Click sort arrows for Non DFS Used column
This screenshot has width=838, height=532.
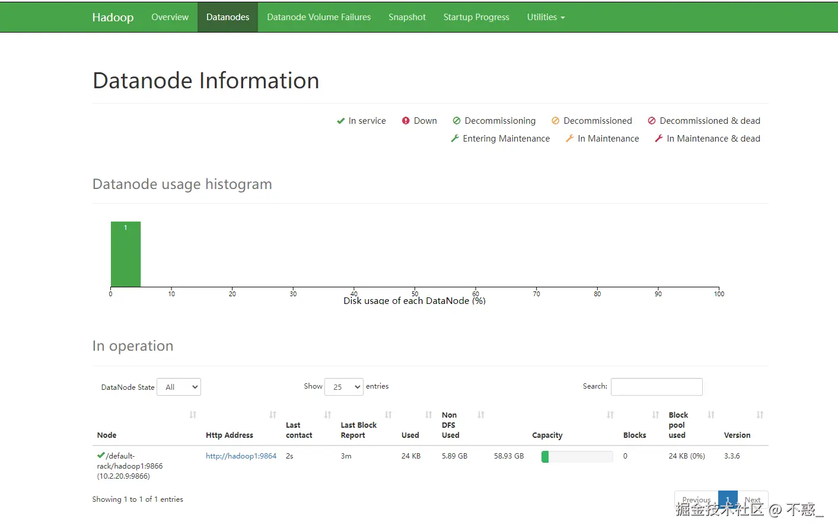(x=481, y=415)
